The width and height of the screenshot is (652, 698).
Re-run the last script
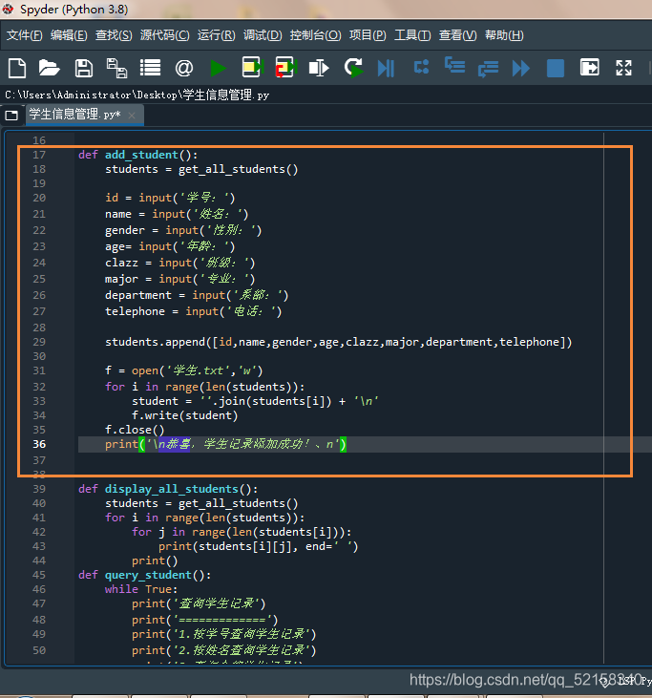(x=354, y=68)
